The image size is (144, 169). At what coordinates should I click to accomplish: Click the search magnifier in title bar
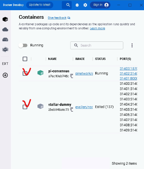click(x=68, y=5)
